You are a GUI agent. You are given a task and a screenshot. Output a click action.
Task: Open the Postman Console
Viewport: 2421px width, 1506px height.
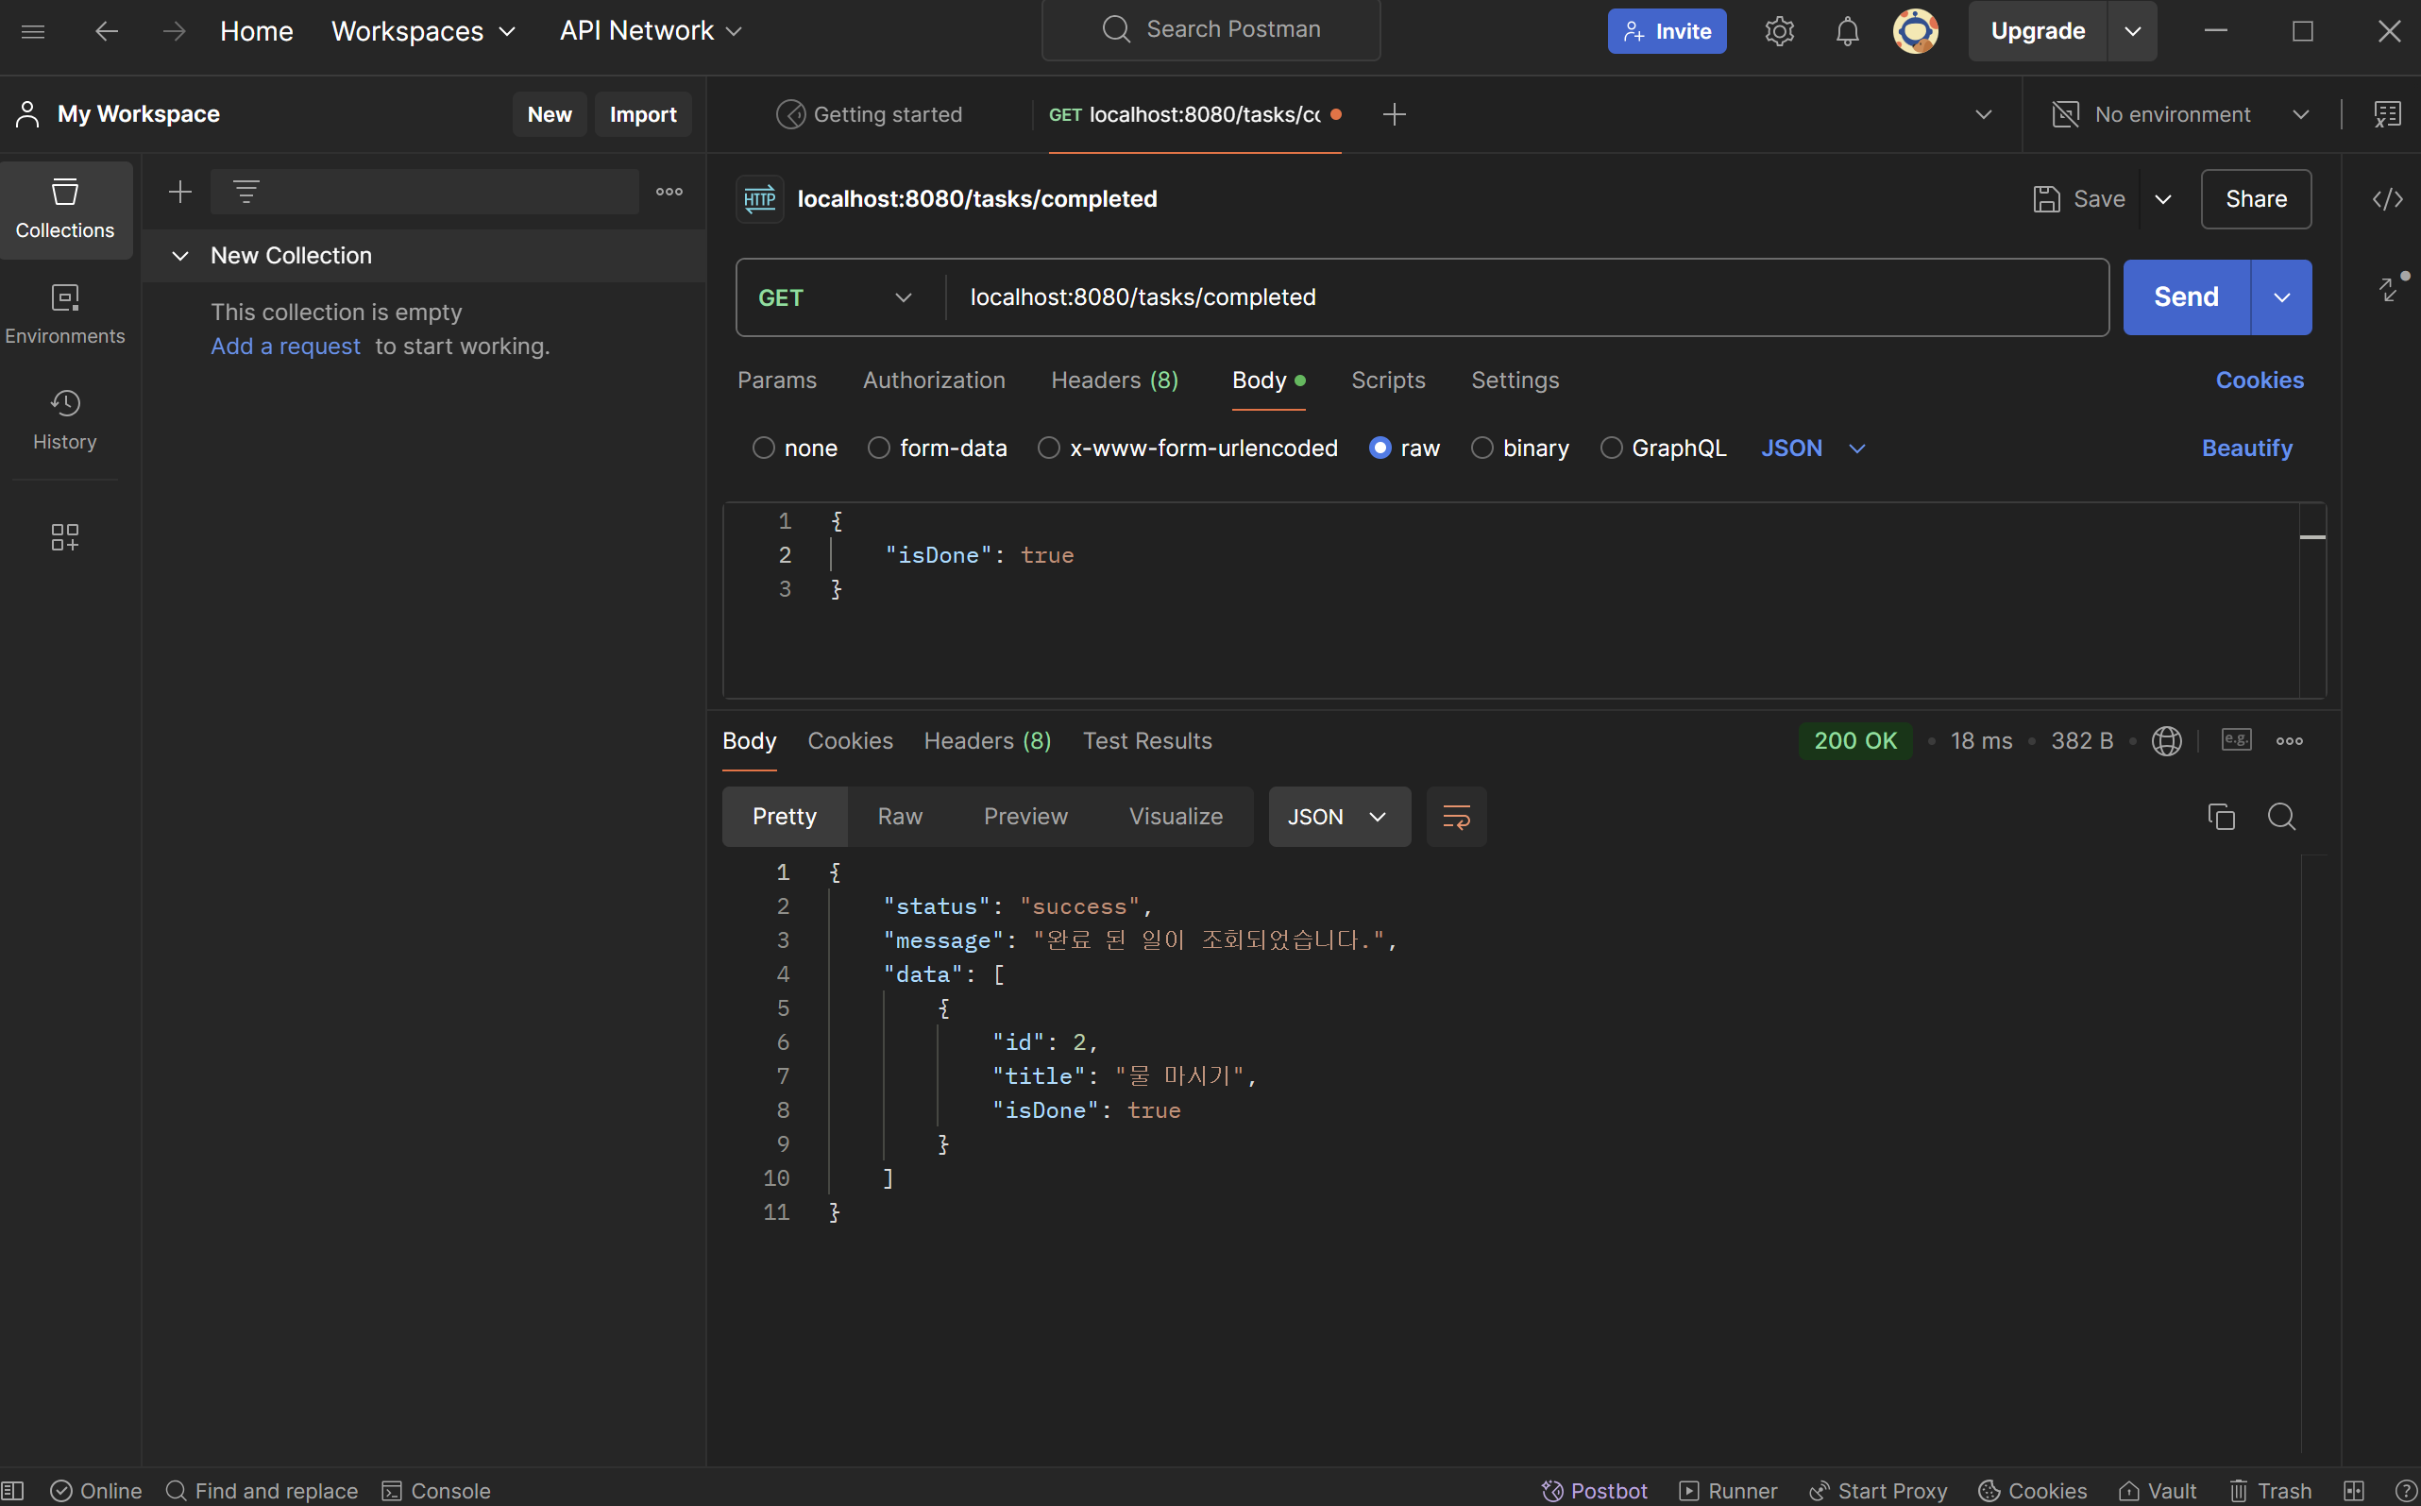436,1490
